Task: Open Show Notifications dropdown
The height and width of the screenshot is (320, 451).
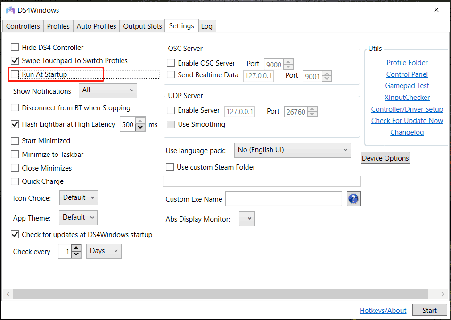Action: [x=108, y=91]
